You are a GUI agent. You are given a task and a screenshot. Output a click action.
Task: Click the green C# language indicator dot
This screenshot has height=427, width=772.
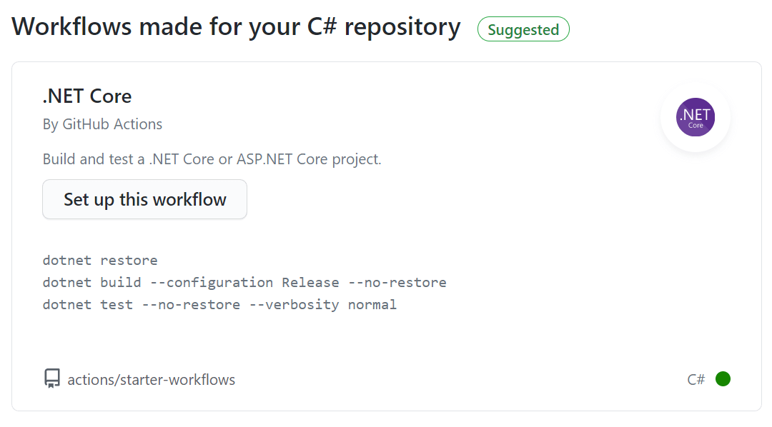723,378
